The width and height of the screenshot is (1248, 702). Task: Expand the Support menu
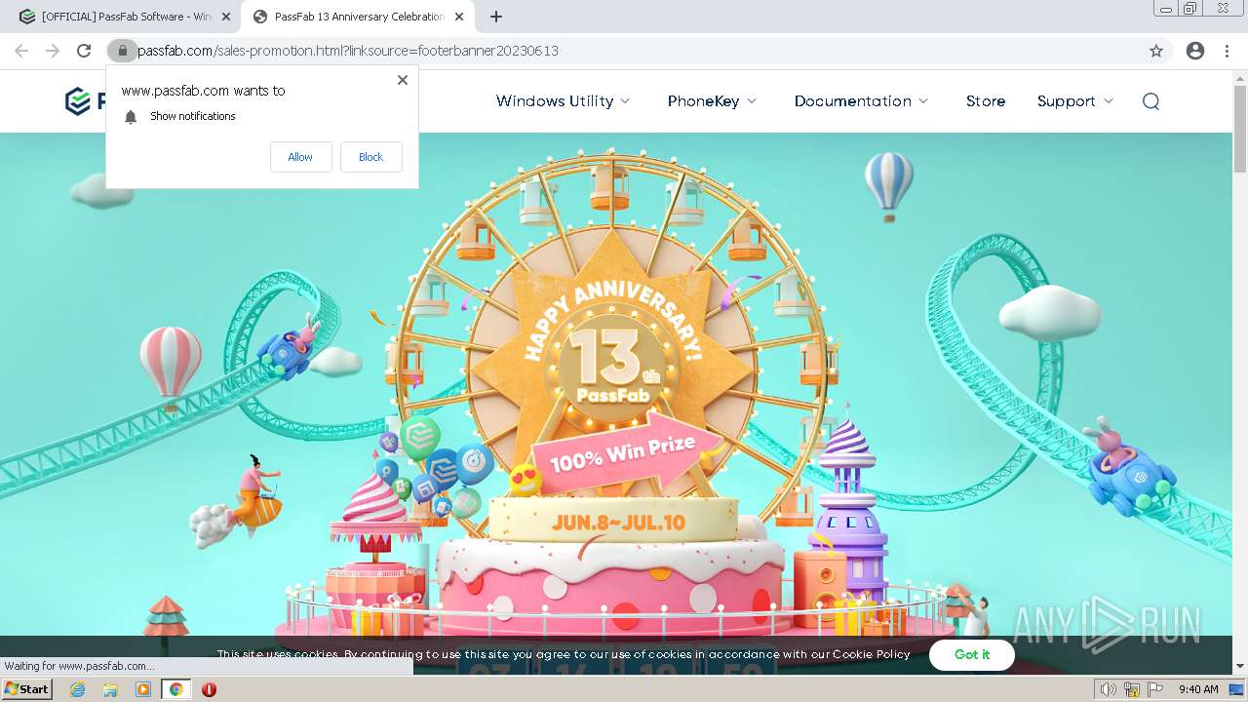[1075, 101]
